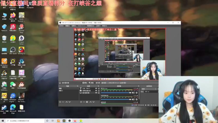Open source properties (属性) gear button
This screenshot has height=123, width=218.
(85, 83)
